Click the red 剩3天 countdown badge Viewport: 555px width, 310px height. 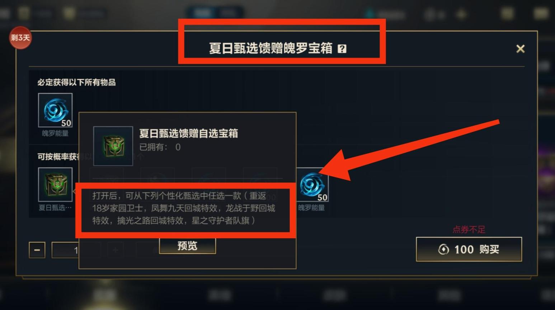[20, 38]
